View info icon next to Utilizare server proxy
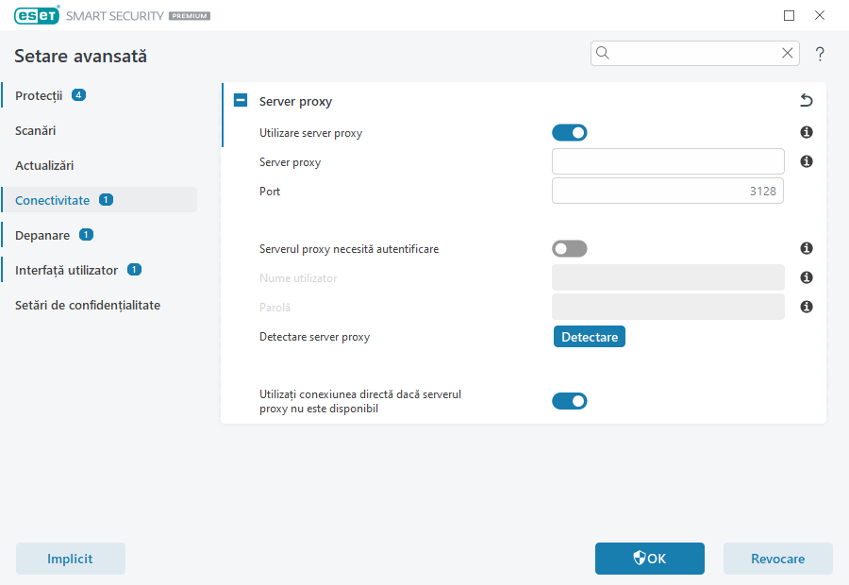This screenshot has width=849, height=585. coord(806,132)
